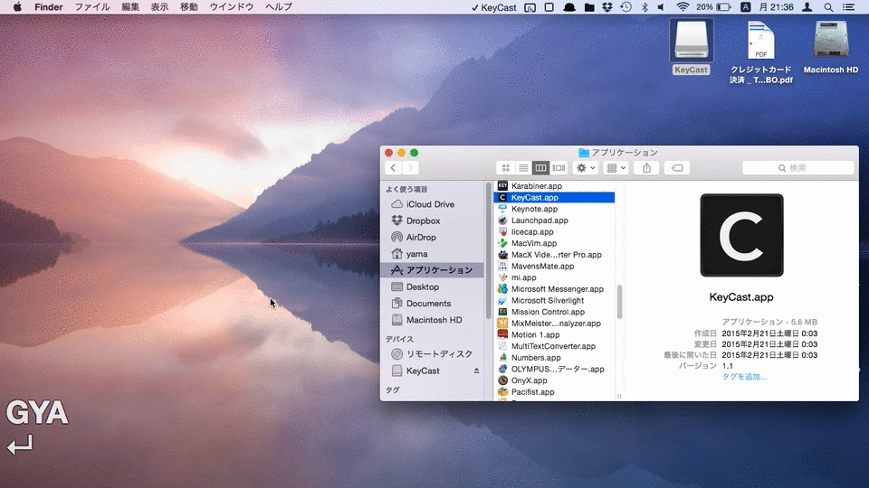
Task: Select Pacifist.app in file list
Action: (x=554, y=391)
